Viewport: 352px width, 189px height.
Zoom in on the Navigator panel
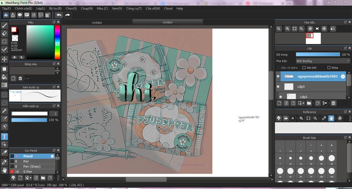287,29
